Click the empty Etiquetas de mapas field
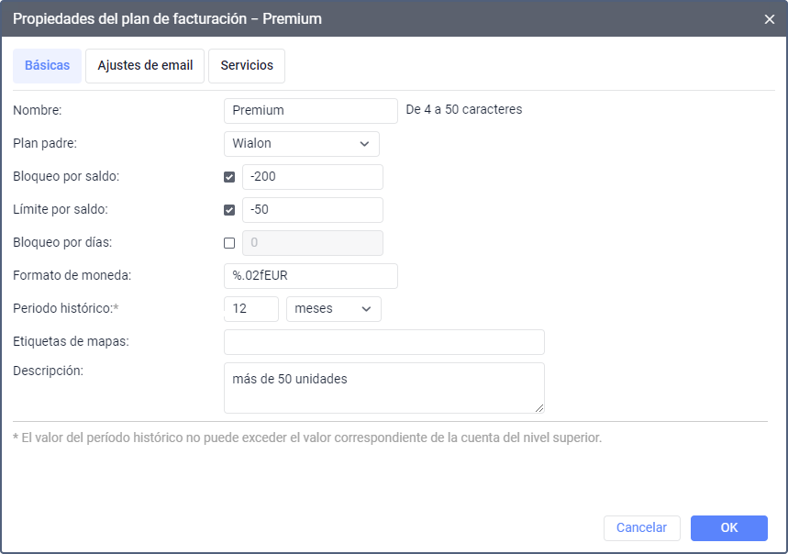 (383, 342)
